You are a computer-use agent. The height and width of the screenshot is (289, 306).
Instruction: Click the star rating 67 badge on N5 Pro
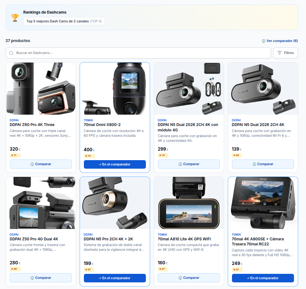click(x=89, y=270)
